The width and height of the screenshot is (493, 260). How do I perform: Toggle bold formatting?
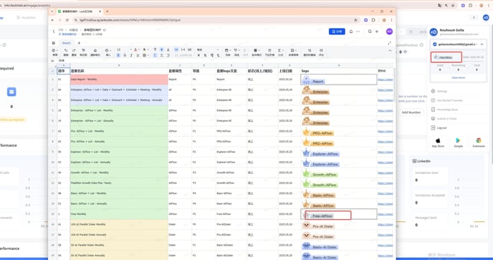(x=118, y=55)
